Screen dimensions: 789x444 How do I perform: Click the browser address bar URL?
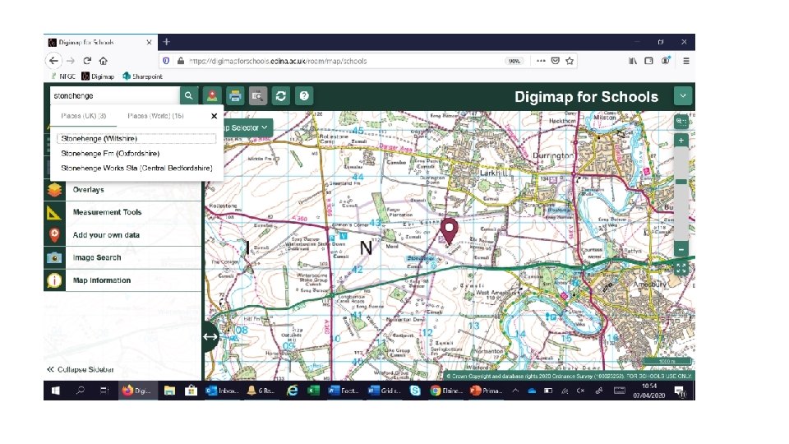[x=278, y=62]
